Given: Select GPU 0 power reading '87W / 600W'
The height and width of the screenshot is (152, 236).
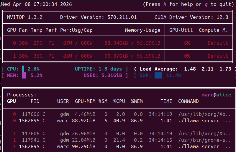Looking at the screenshot, I should [78, 43].
